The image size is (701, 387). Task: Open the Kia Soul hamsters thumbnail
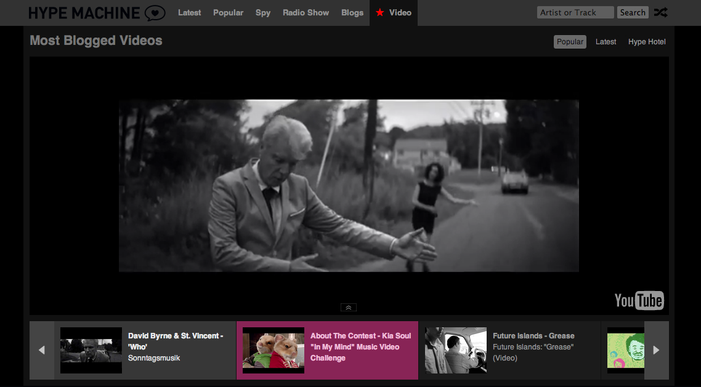(x=274, y=351)
